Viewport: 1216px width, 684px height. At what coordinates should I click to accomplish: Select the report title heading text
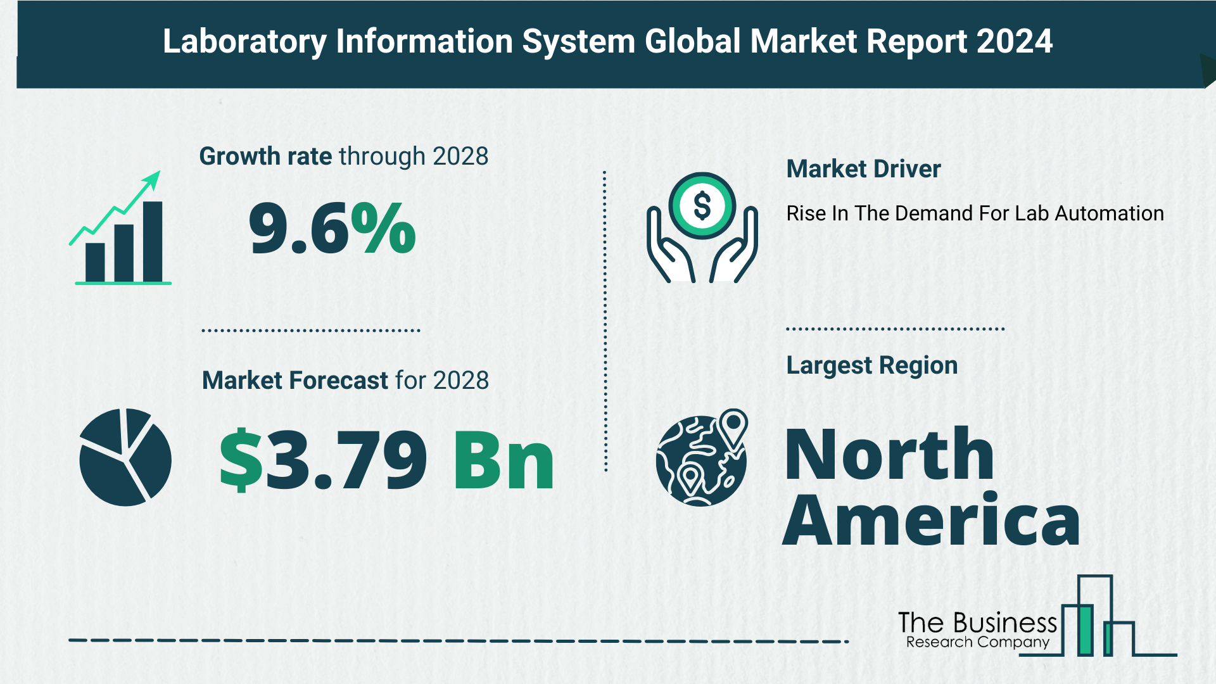[x=607, y=41]
